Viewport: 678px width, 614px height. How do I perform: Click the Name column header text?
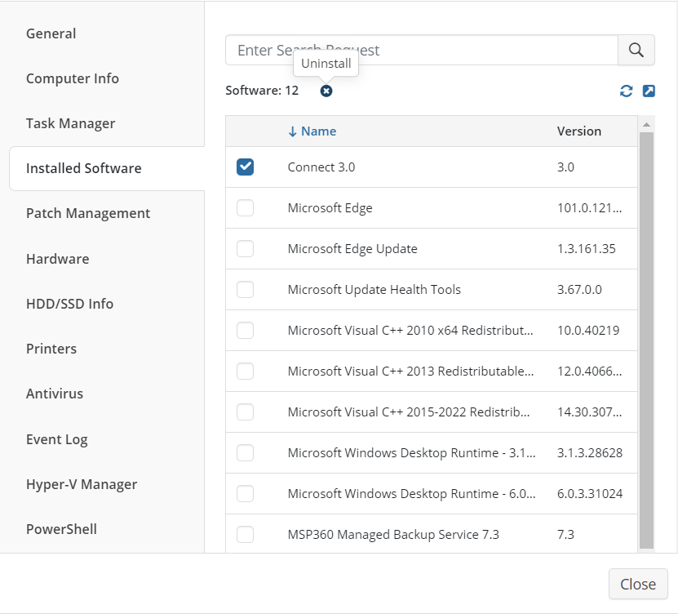point(319,131)
